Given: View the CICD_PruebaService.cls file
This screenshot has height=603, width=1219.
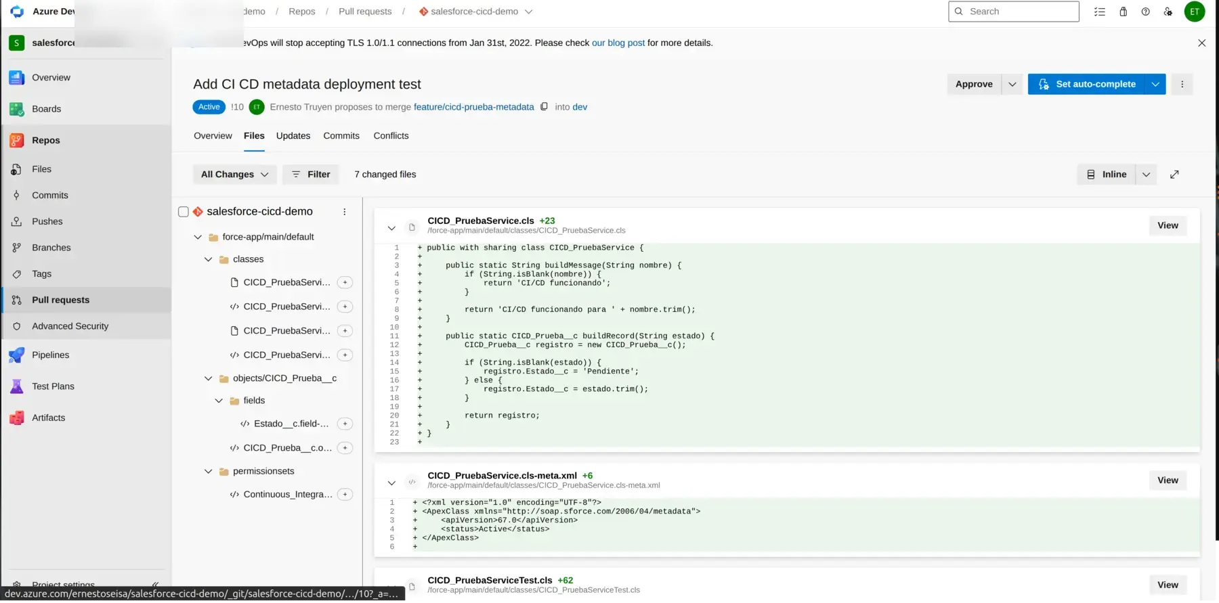Looking at the screenshot, I should point(1168,226).
